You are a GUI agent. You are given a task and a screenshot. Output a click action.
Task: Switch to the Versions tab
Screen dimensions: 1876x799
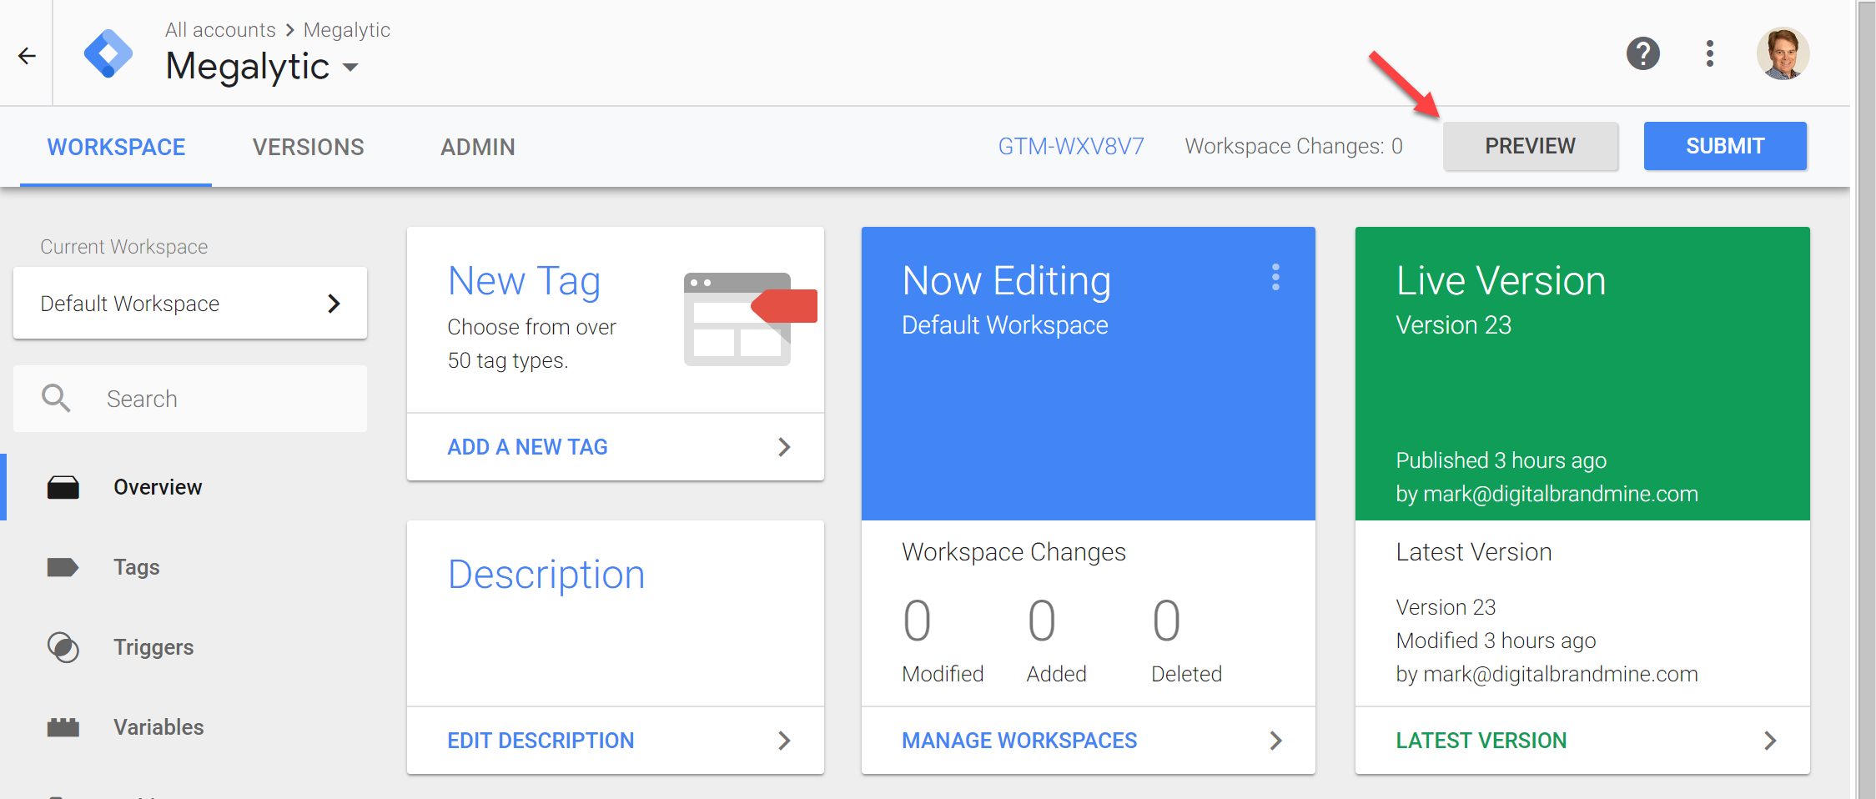pyautogui.click(x=308, y=147)
